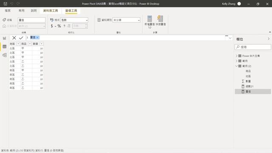Cancel the formula with the X icon
272x153 pixels.
[14, 38]
